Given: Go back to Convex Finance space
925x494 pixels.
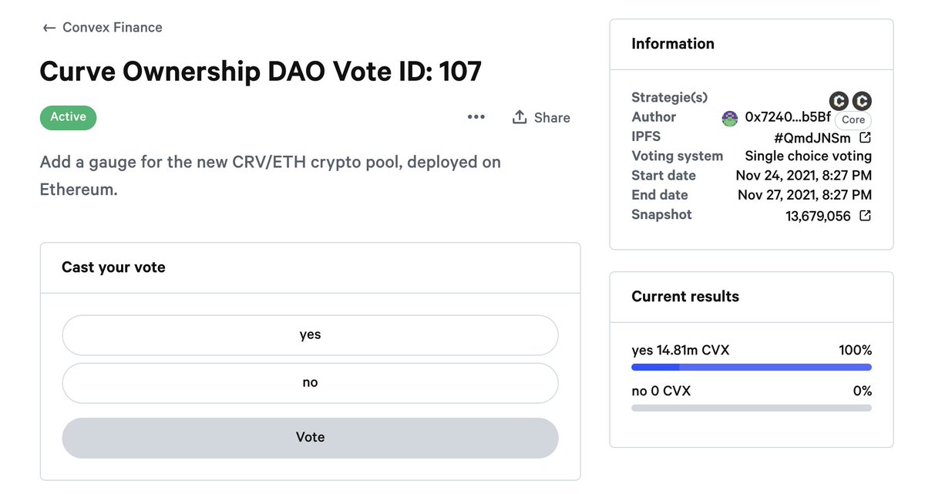Looking at the screenshot, I should coord(113,28).
